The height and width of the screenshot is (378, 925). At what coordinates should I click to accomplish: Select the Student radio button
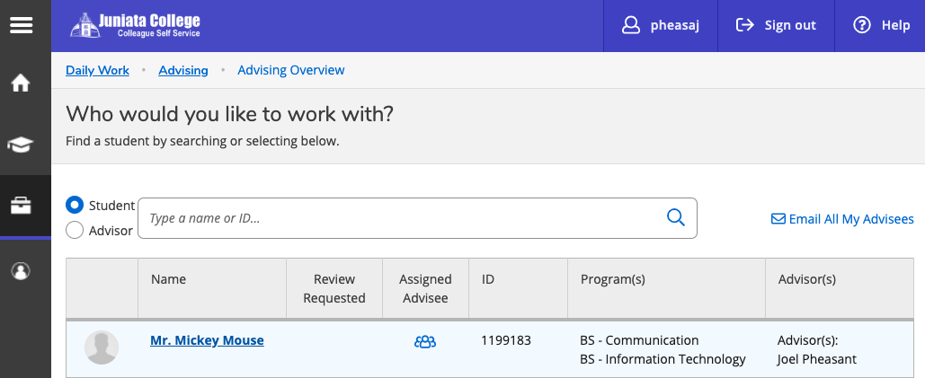click(75, 205)
